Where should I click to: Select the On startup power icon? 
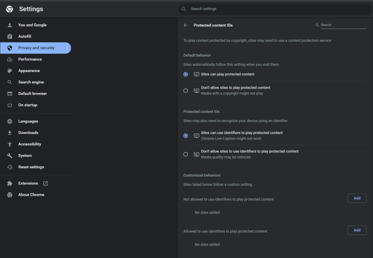[10, 105]
